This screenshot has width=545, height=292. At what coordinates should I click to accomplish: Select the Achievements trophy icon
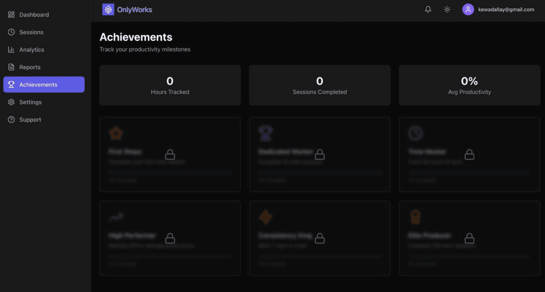[x=11, y=84]
